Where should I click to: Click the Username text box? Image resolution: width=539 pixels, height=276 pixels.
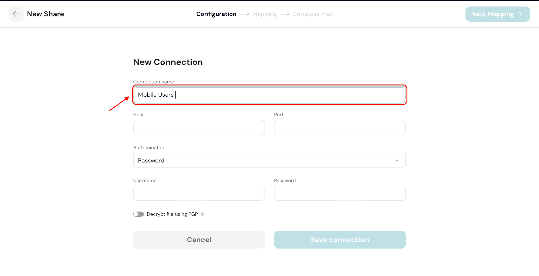click(x=199, y=194)
